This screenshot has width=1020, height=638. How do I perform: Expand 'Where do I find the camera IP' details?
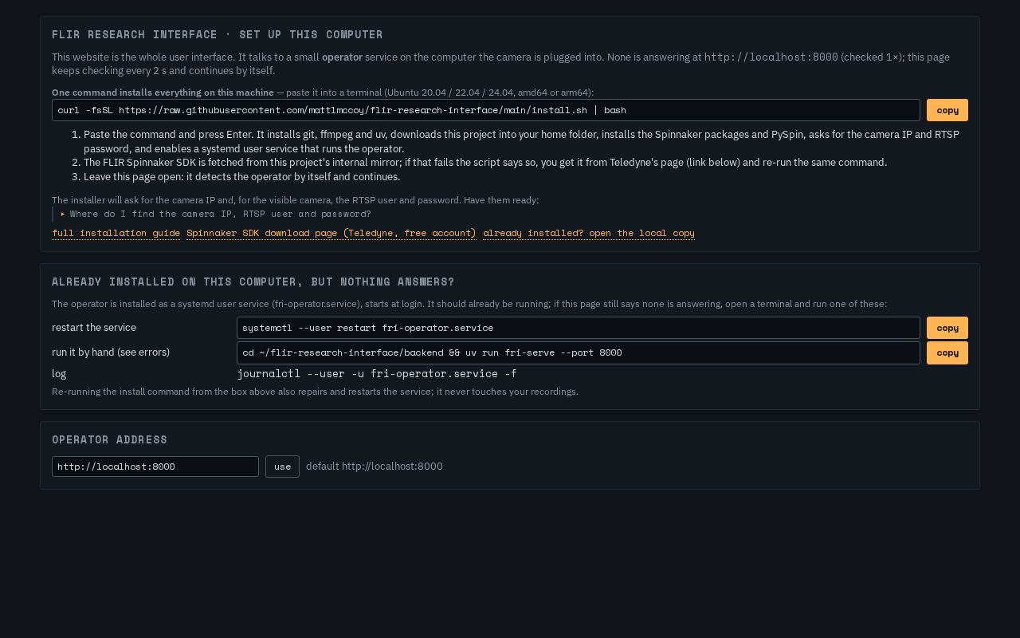click(216, 214)
